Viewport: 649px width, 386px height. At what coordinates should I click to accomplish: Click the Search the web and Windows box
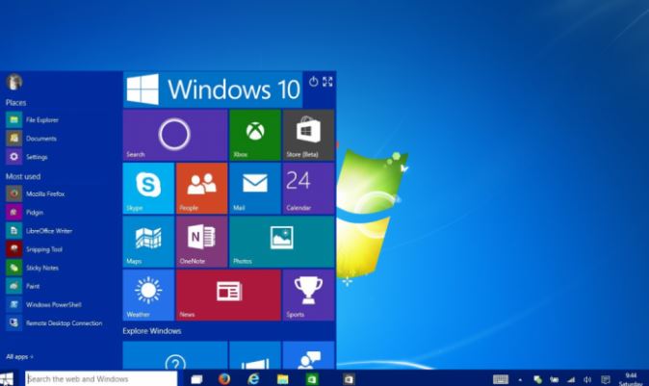[101, 379]
